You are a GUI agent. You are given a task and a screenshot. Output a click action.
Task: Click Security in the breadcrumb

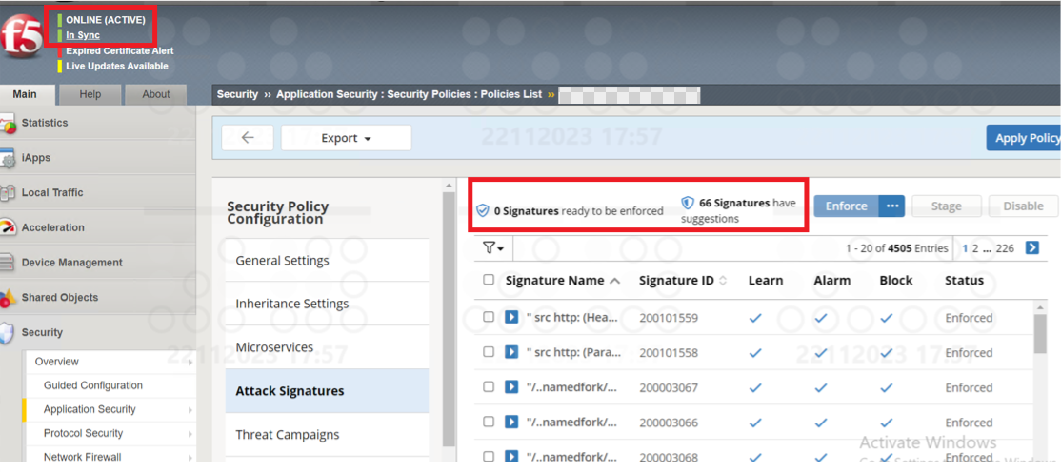(x=237, y=94)
